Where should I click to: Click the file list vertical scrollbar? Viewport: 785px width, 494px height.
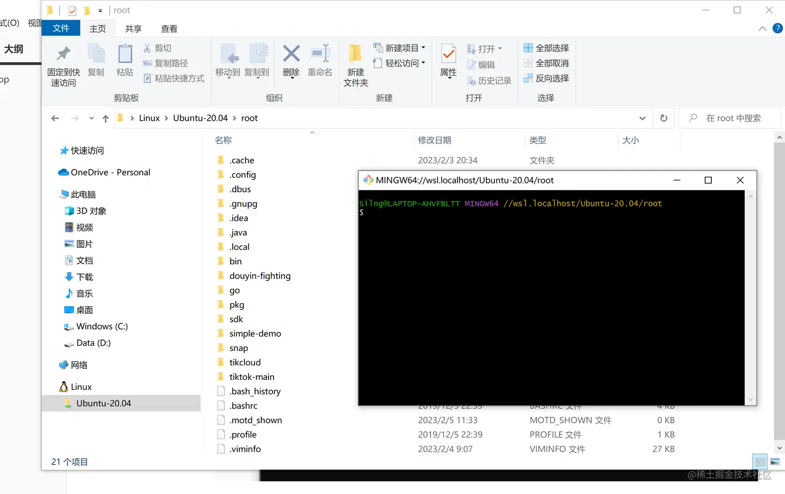pyautogui.click(x=779, y=292)
